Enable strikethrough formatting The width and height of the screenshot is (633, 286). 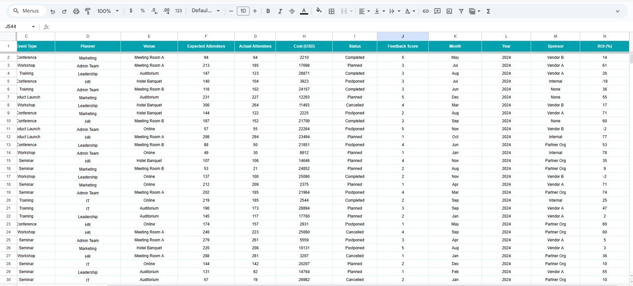pos(292,11)
